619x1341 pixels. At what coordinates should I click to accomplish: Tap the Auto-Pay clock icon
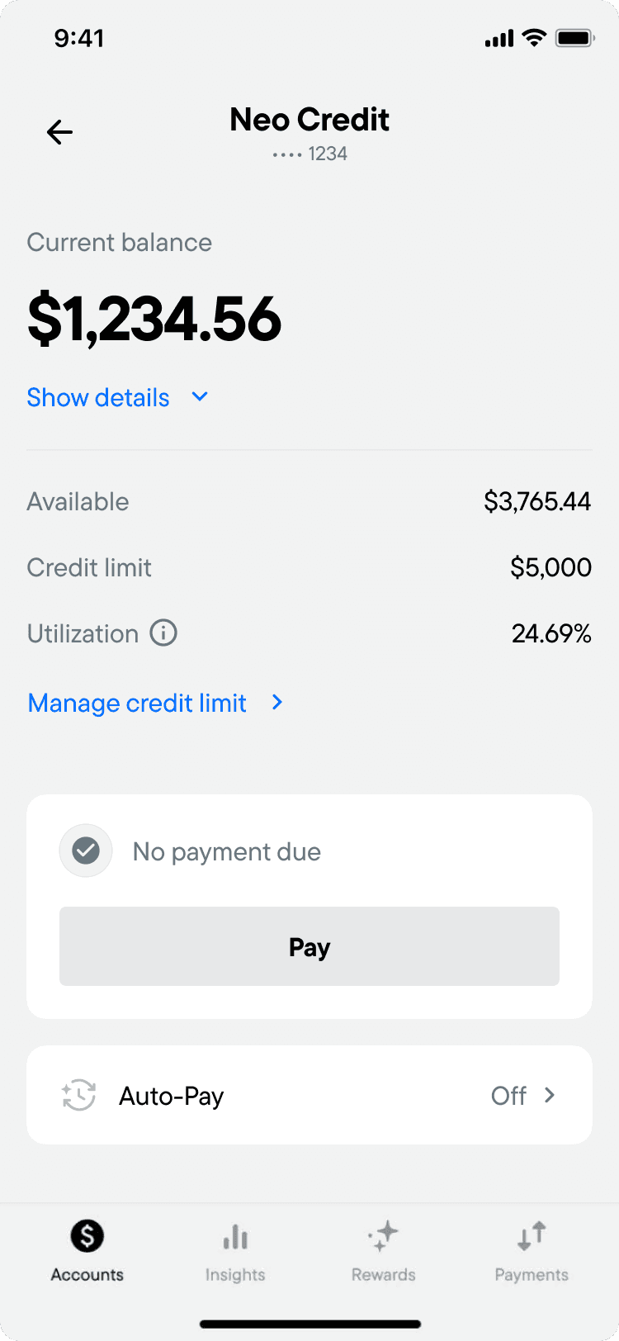(79, 1096)
